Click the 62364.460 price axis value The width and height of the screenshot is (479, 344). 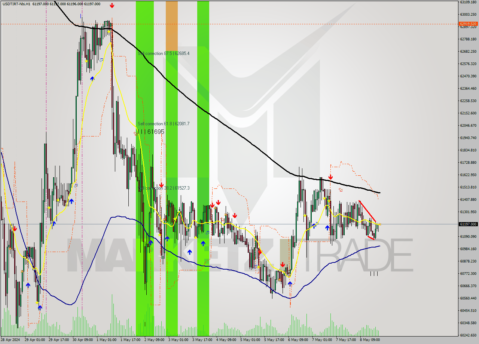(468, 88)
